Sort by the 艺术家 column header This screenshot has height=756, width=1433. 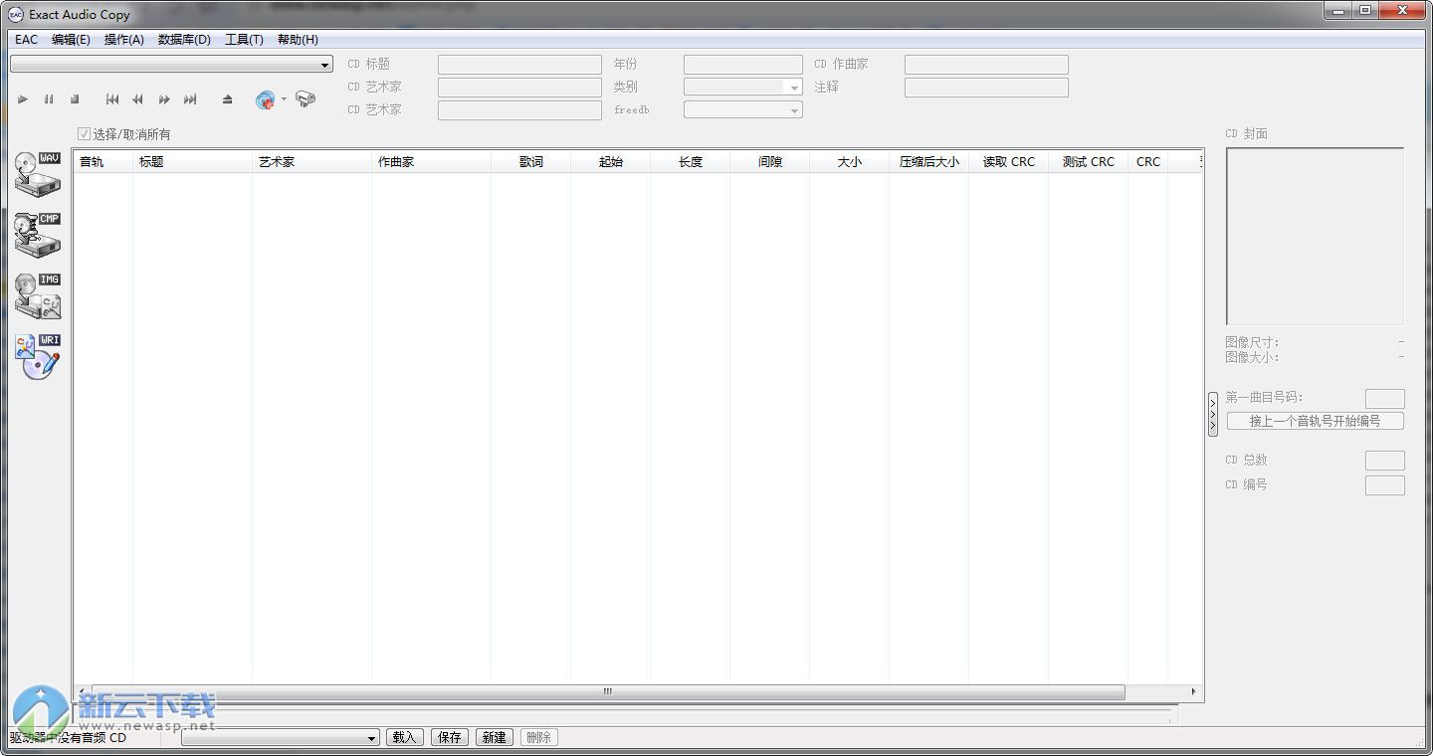[x=311, y=161]
